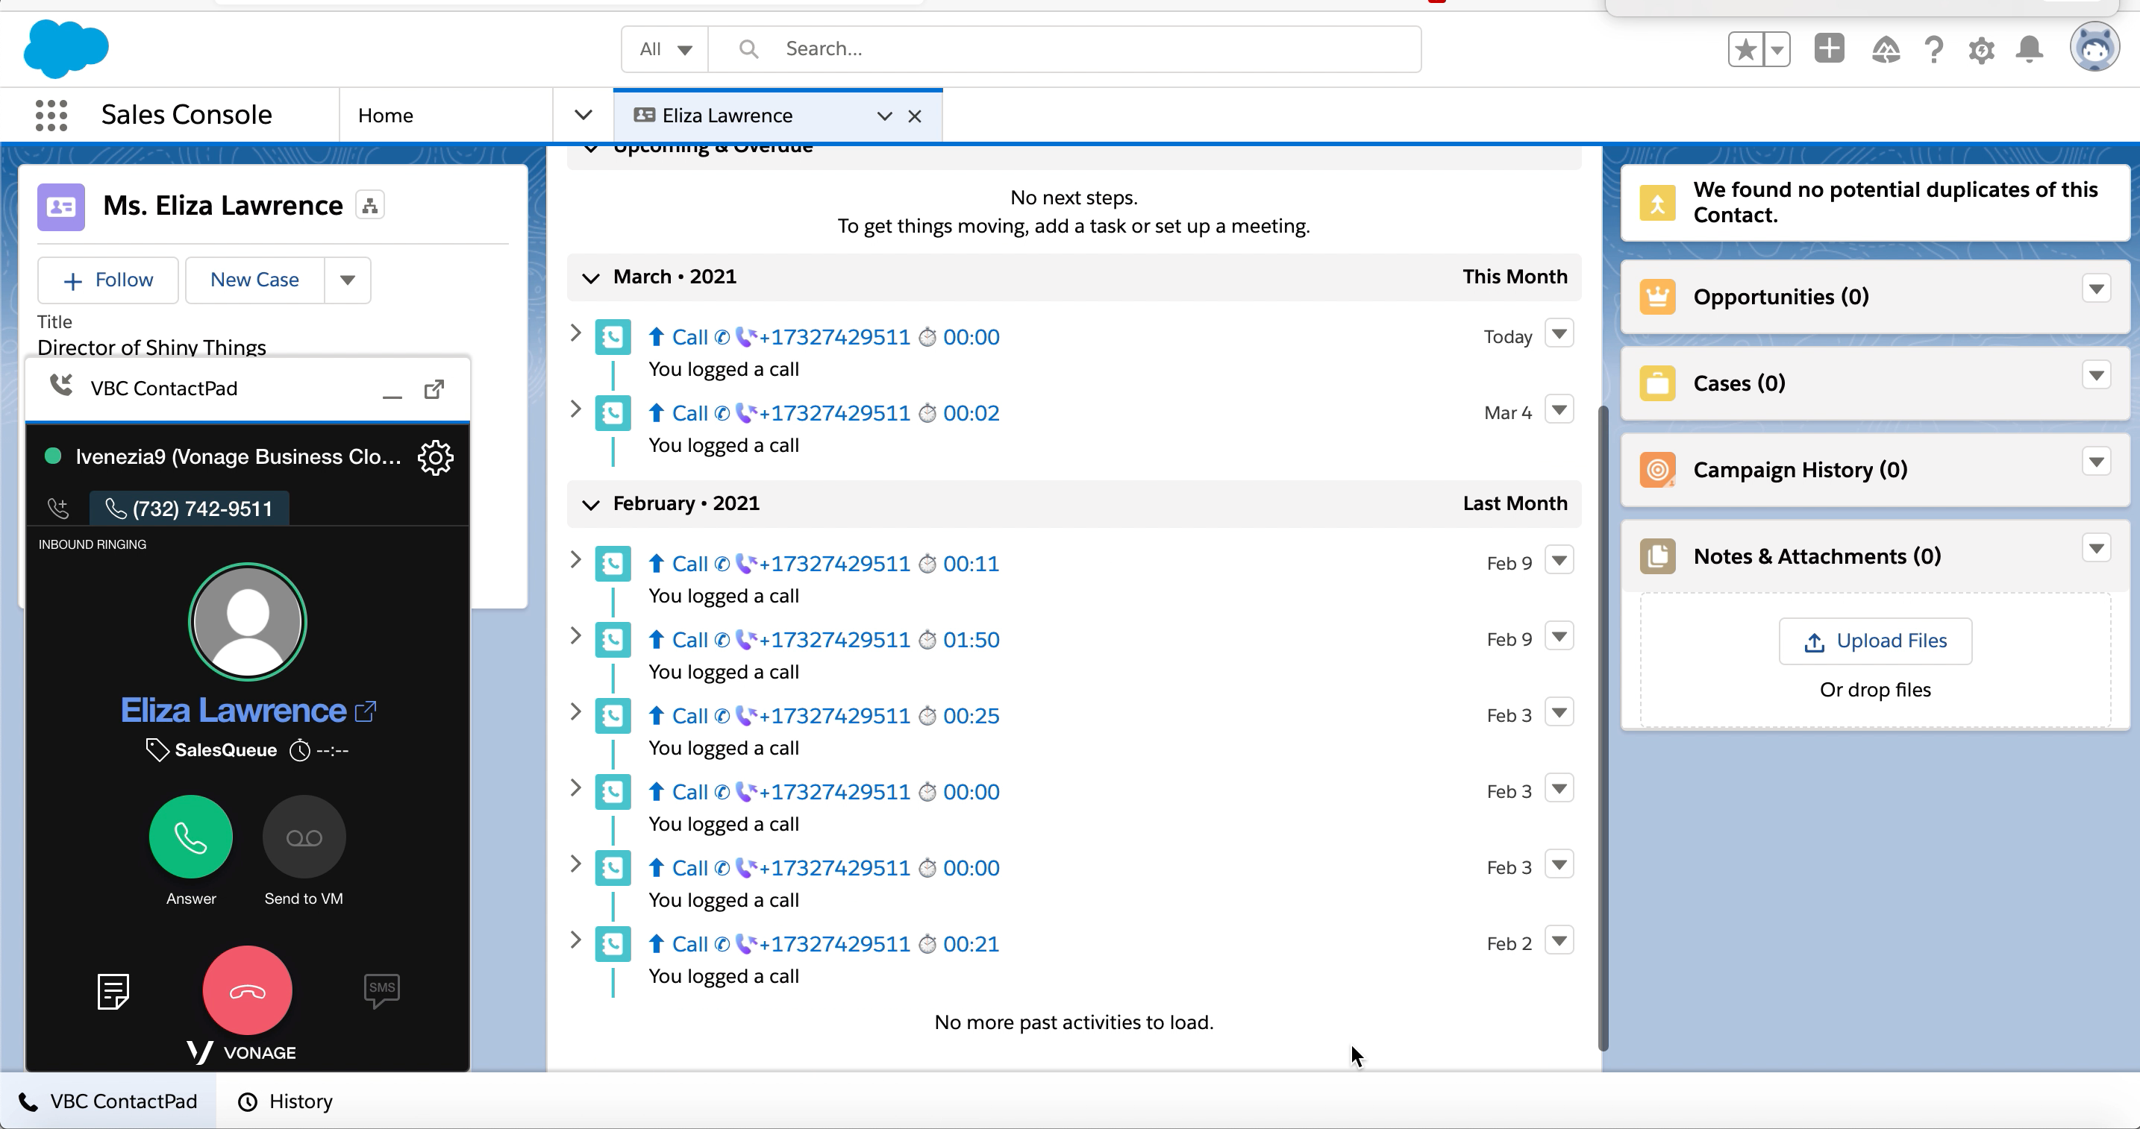Click the Upload Files button

(1875, 641)
